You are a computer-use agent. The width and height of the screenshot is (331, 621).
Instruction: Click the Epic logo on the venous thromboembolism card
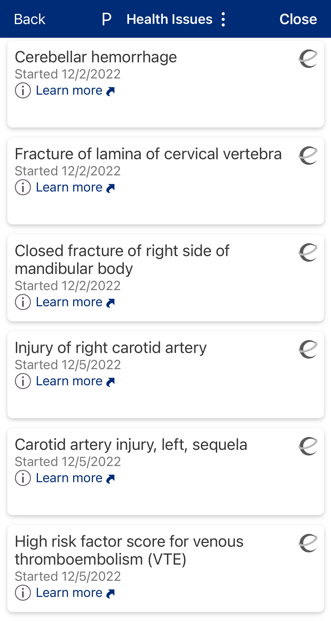click(x=308, y=543)
